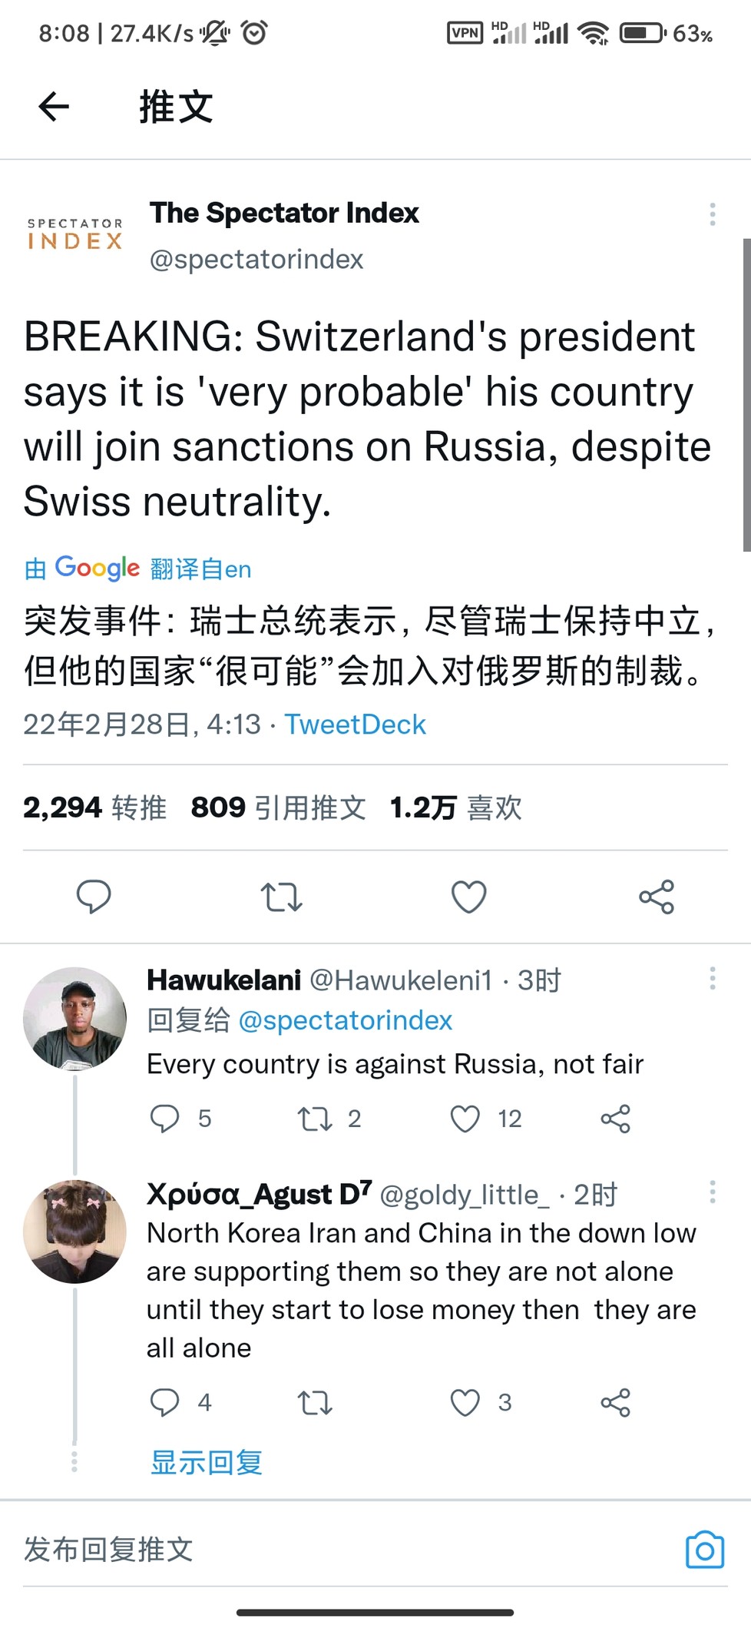Share the main Spectator Index tweet
The image size is (751, 1628).
point(657,897)
